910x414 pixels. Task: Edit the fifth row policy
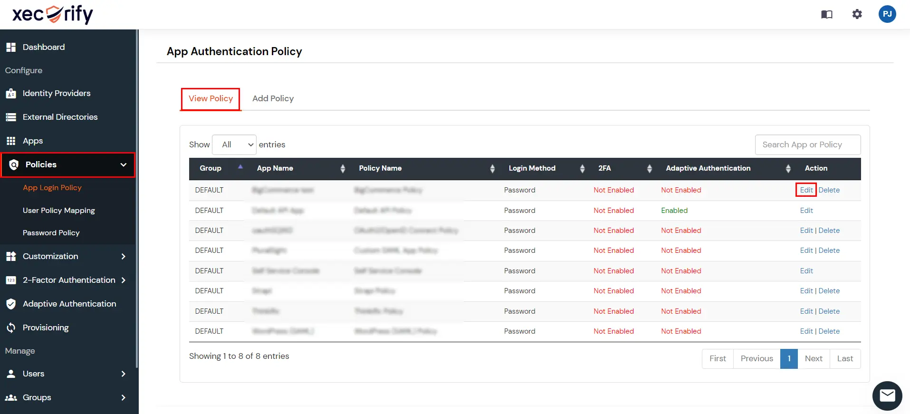pyautogui.click(x=806, y=270)
